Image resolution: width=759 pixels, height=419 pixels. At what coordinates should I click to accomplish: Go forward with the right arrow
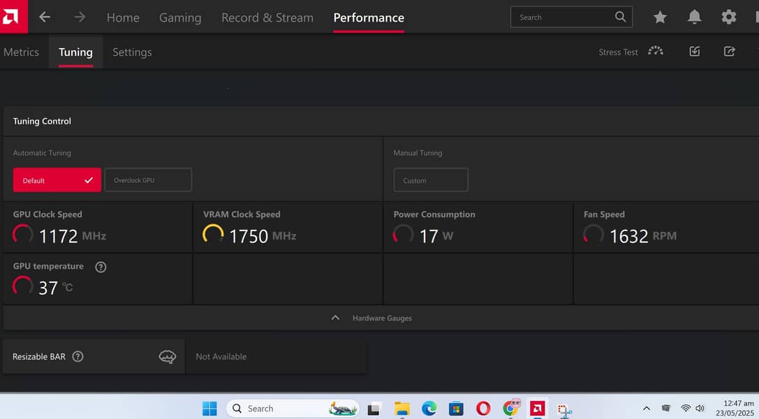coord(80,17)
